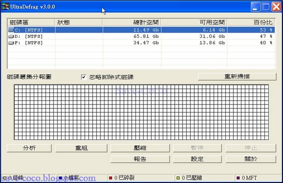
Task: Open the 報告 report button
Action: pos(140,159)
